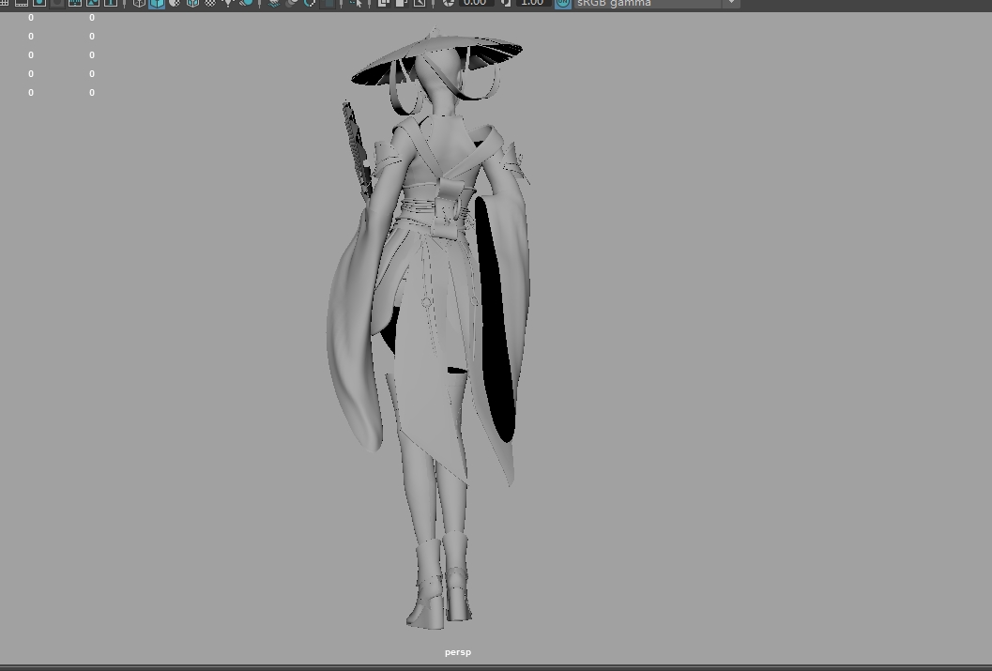Viewport: 992px width, 671px height.
Task: Toggle use default material
Action: pyautogui.click(x=175, y=4)
